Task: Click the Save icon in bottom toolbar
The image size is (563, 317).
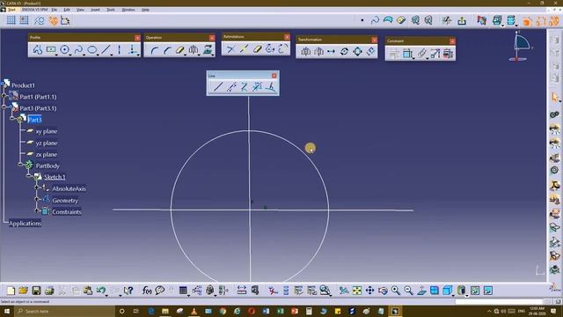Action: click(x=36, y=290)
